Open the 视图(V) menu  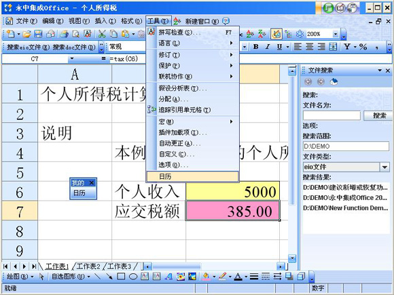click(x=79, y=21)
